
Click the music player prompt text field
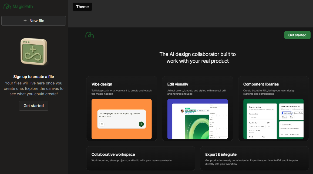121,115
